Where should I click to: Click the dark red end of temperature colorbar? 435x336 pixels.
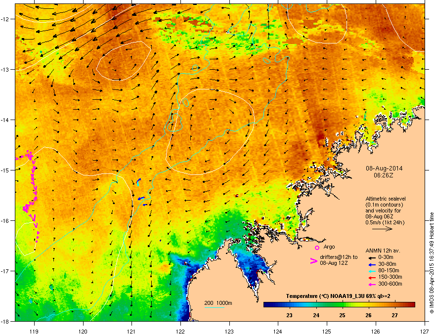coord(411,305)
